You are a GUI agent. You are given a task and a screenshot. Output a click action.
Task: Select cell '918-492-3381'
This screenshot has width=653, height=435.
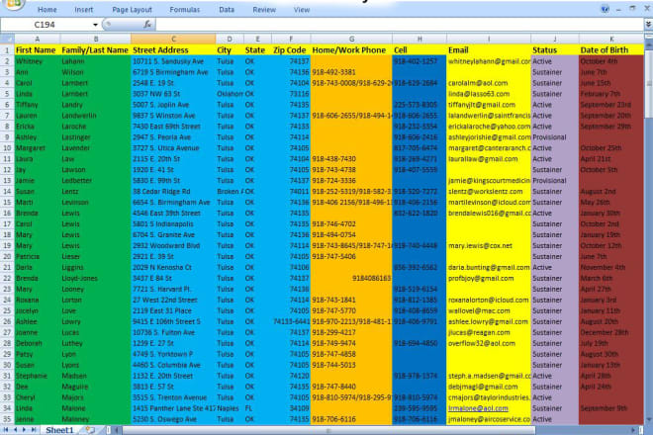coord(351,72)
